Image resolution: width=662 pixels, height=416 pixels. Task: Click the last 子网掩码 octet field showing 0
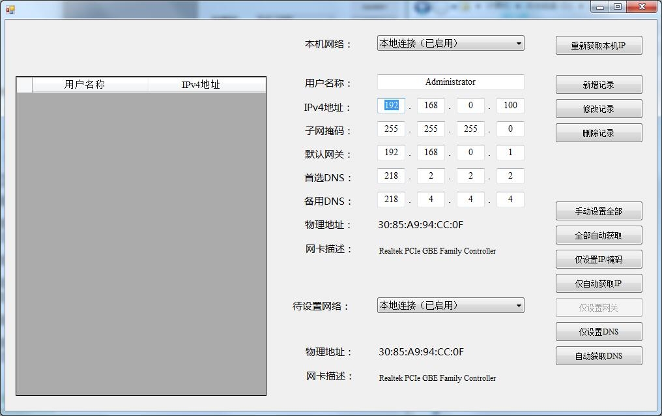click(x=510, y=129)
